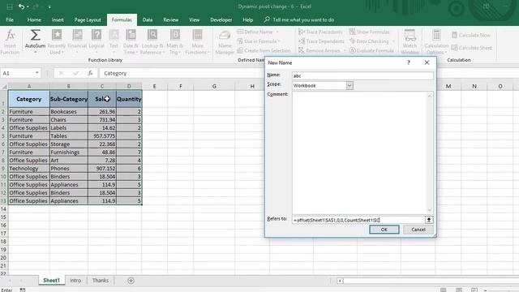Click the Undo arrow in title bar

pyautogui.click(x=21, y=6)
